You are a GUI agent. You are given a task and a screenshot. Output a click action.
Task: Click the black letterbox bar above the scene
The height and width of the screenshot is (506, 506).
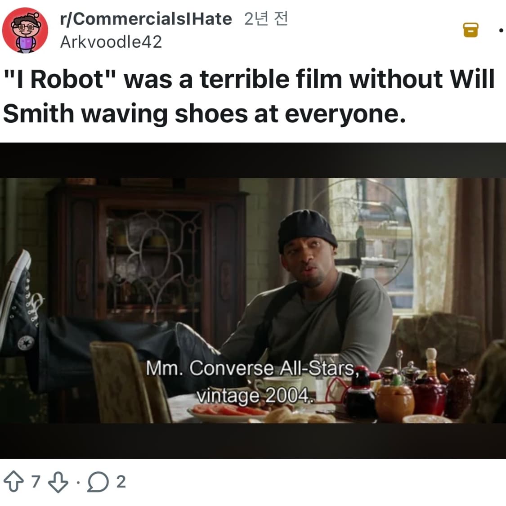253,161
